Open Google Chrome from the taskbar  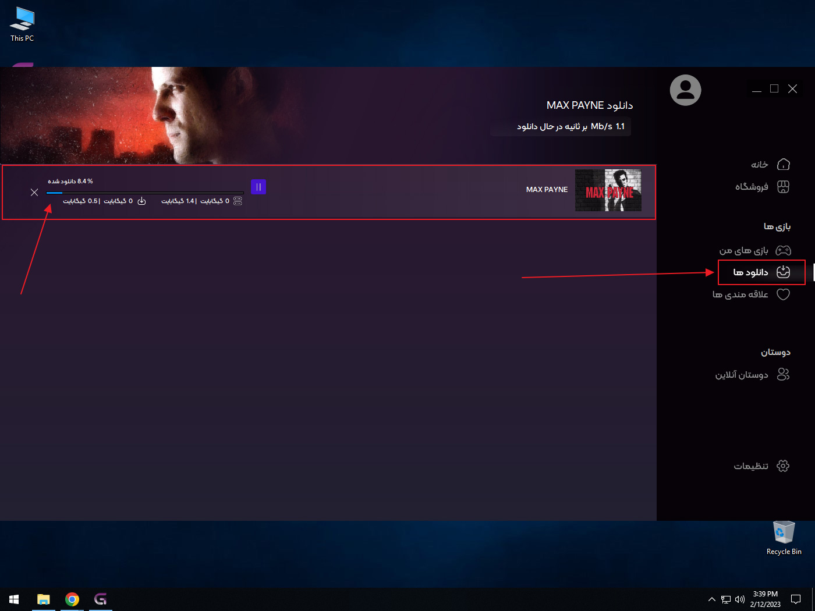point(72,599)
